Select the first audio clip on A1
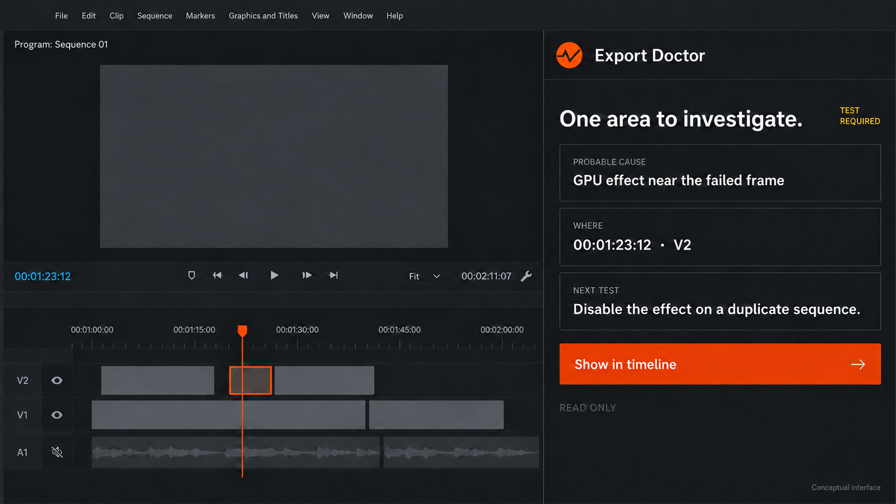 [x=236, y=453]
